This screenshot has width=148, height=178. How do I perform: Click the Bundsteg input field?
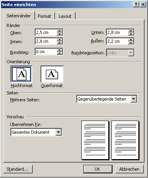46,52
